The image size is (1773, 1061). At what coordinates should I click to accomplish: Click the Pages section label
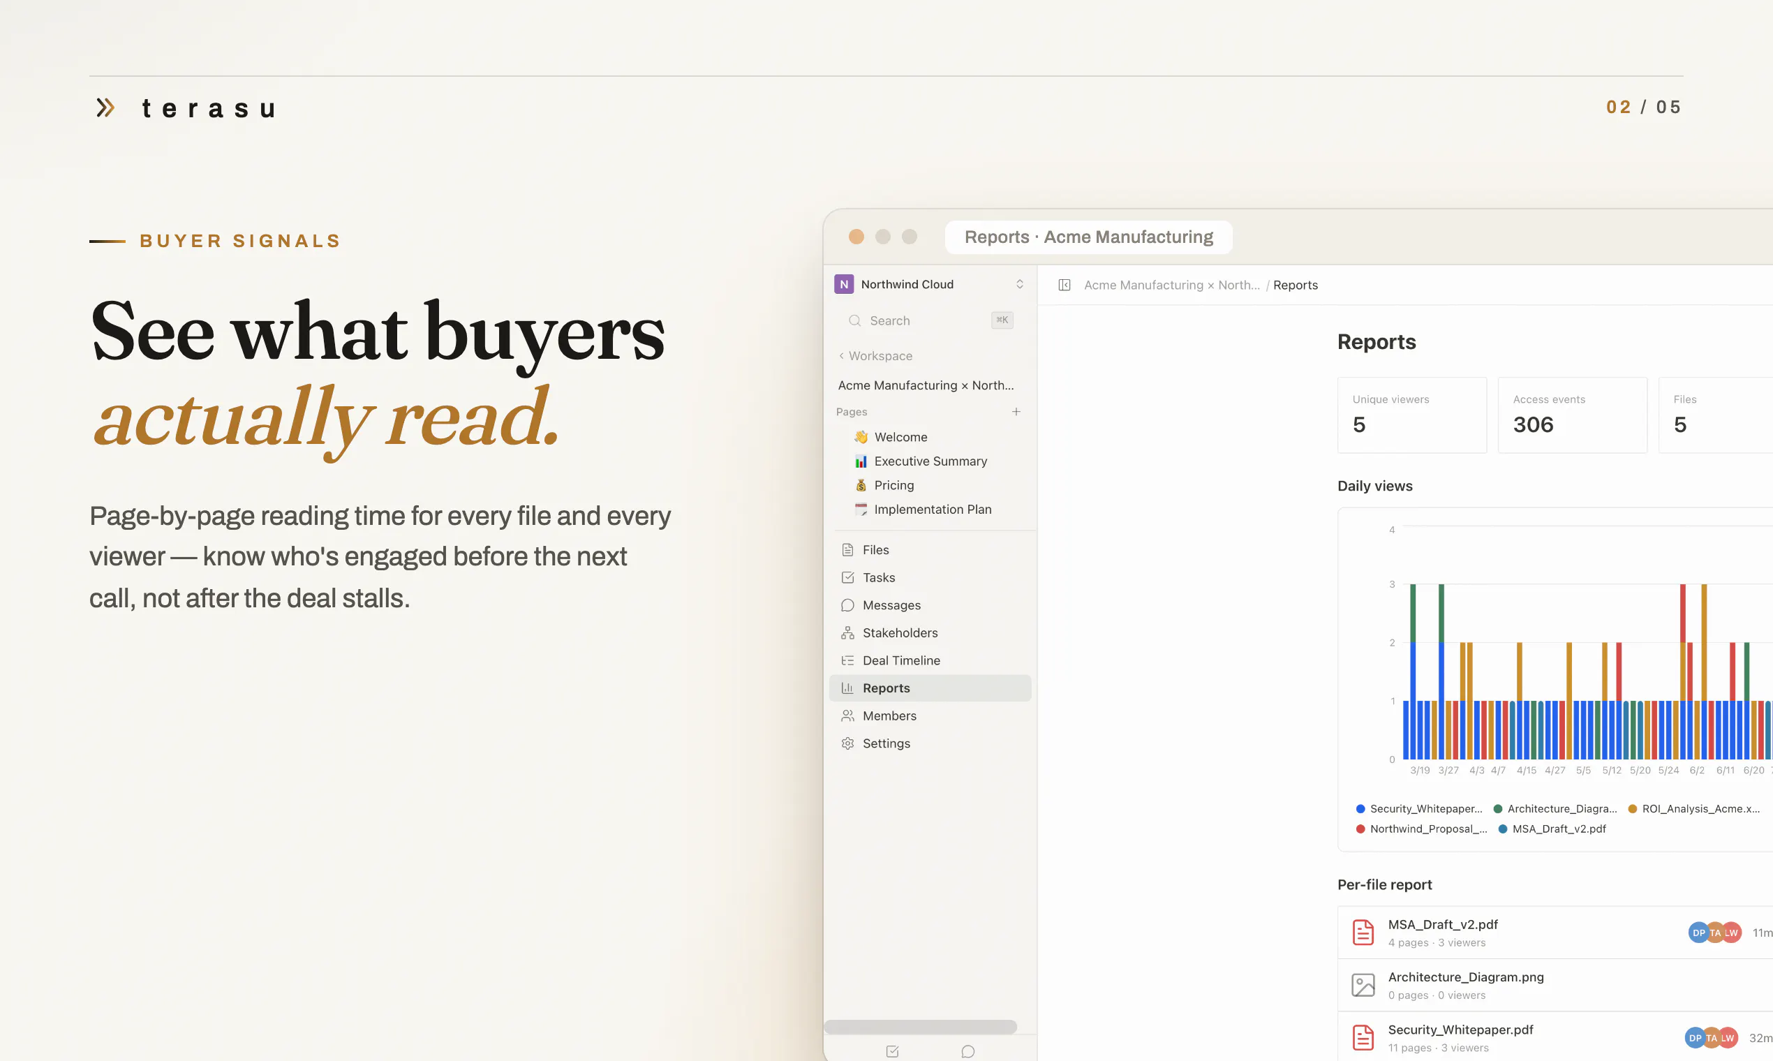pos(851,412)
